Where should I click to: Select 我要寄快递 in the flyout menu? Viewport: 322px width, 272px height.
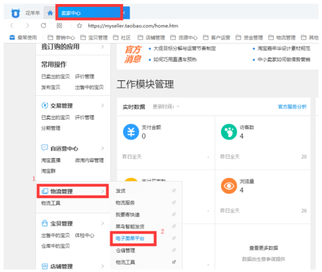[128, 214]
